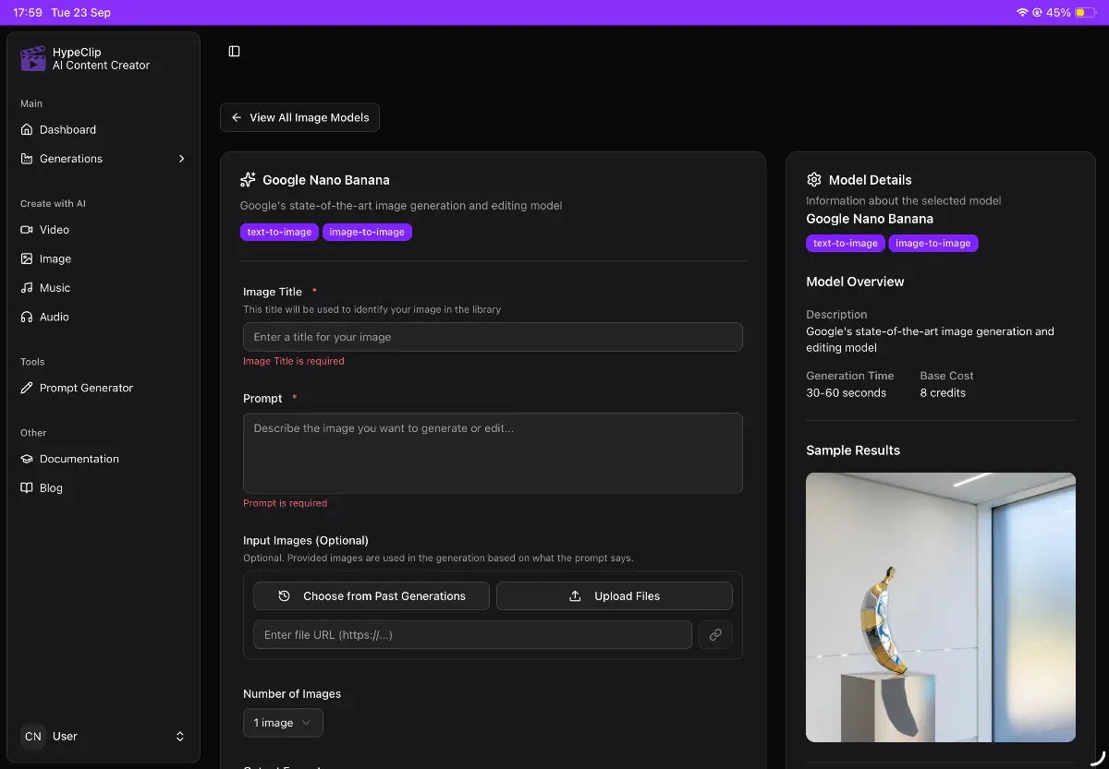Focus the Image Title input field
The height and width of the screenshot is (769, 1109).
pos(493,337)
